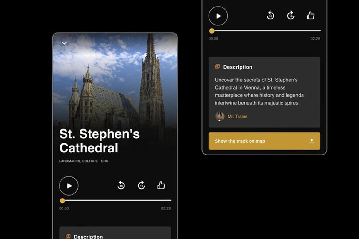Screen dimensions: 359x239
Task: Click the Description heading in the right phone
Action: tap(238, 67)
